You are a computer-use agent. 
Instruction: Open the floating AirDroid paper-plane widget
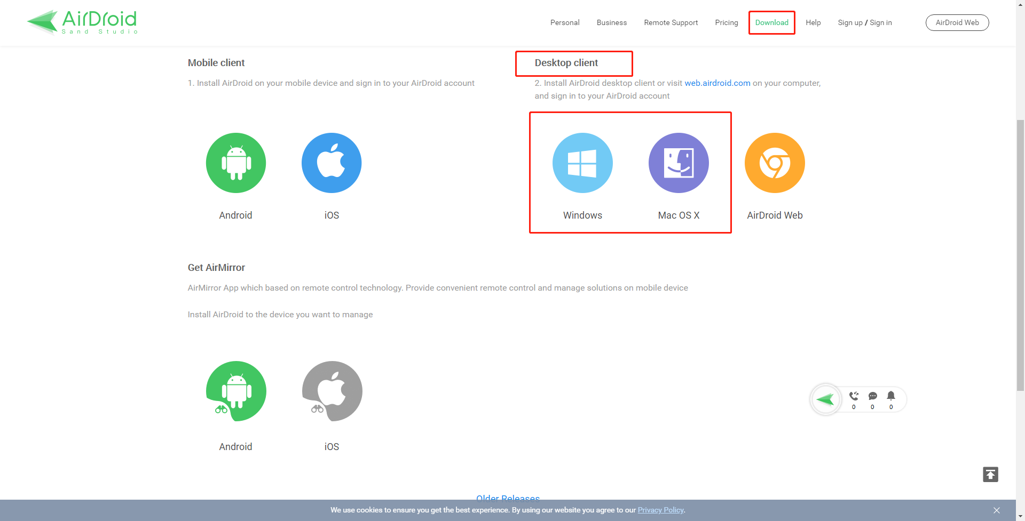click(x=826, y=399)
